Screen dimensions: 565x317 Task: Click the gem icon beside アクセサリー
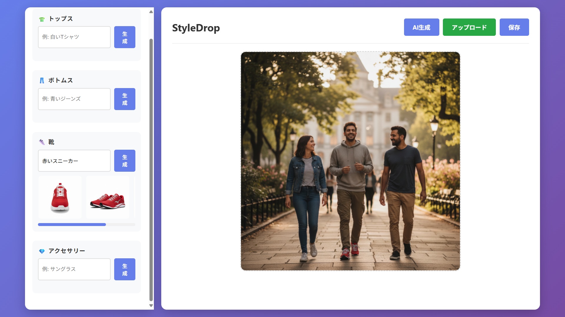click(42, 251)
